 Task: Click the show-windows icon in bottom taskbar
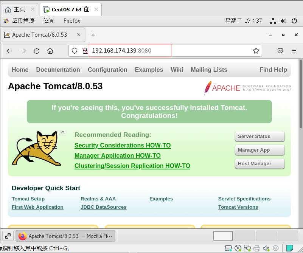[x=8, y=236]
